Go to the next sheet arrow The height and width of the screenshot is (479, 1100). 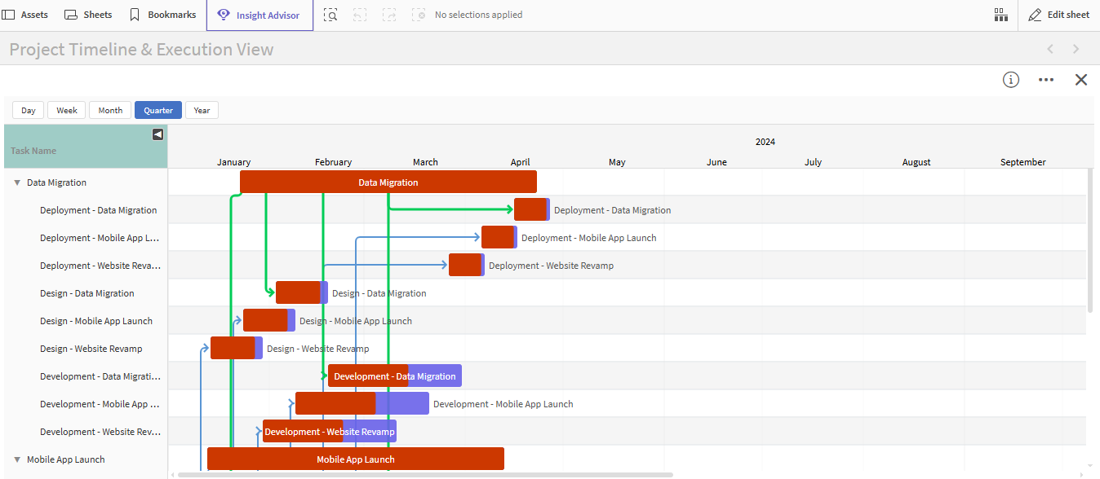[1076, 50]
